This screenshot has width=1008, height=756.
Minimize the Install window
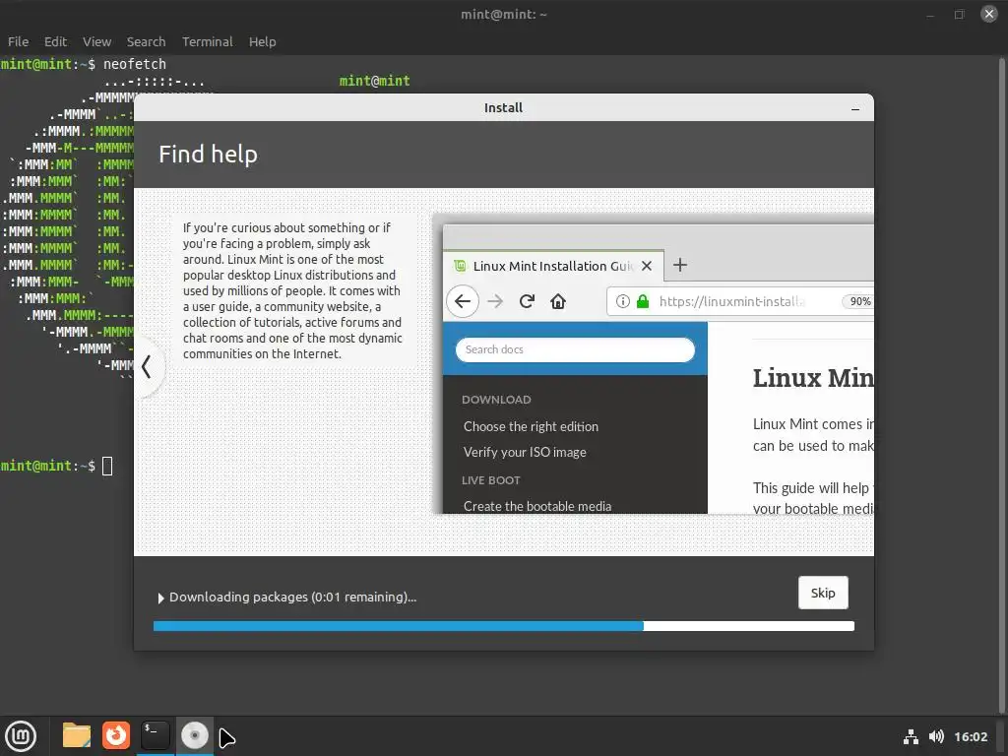(855, 108)
